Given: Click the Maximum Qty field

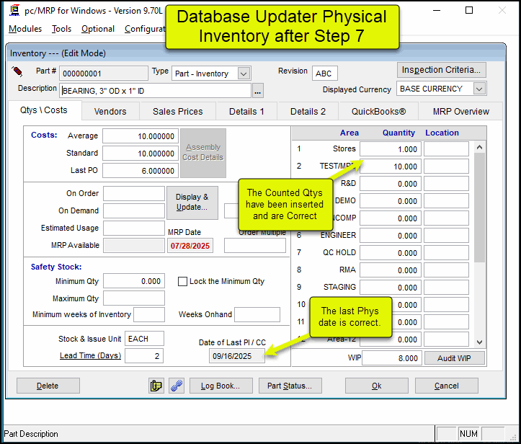Looking at the screenshot, I should 133,298.
